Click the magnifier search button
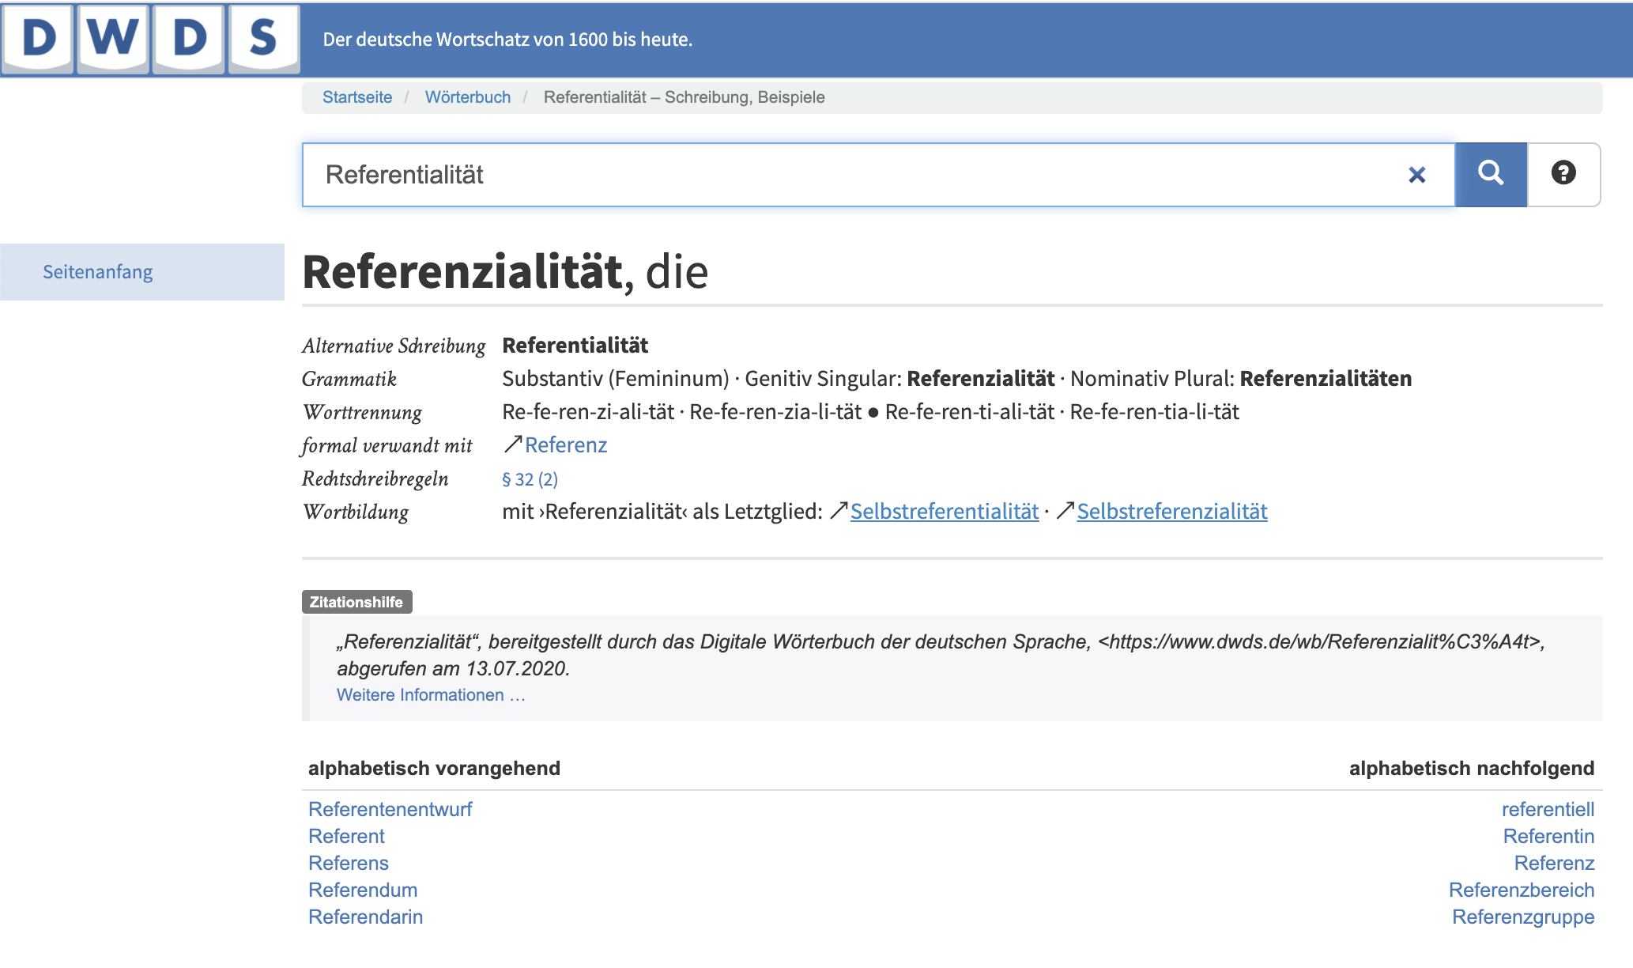Screen dimensions: 1633x968 1491,174
